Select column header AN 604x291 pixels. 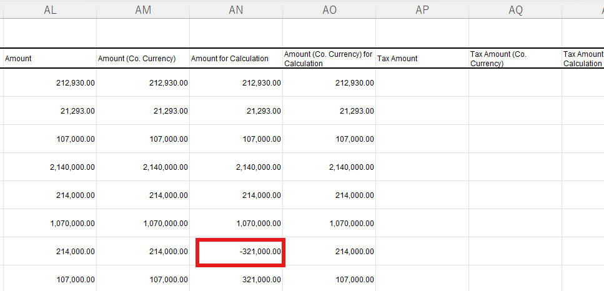tap(236, 10)
